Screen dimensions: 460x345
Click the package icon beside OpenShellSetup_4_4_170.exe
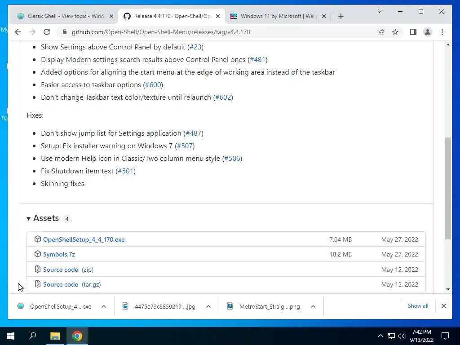[38, 239]
